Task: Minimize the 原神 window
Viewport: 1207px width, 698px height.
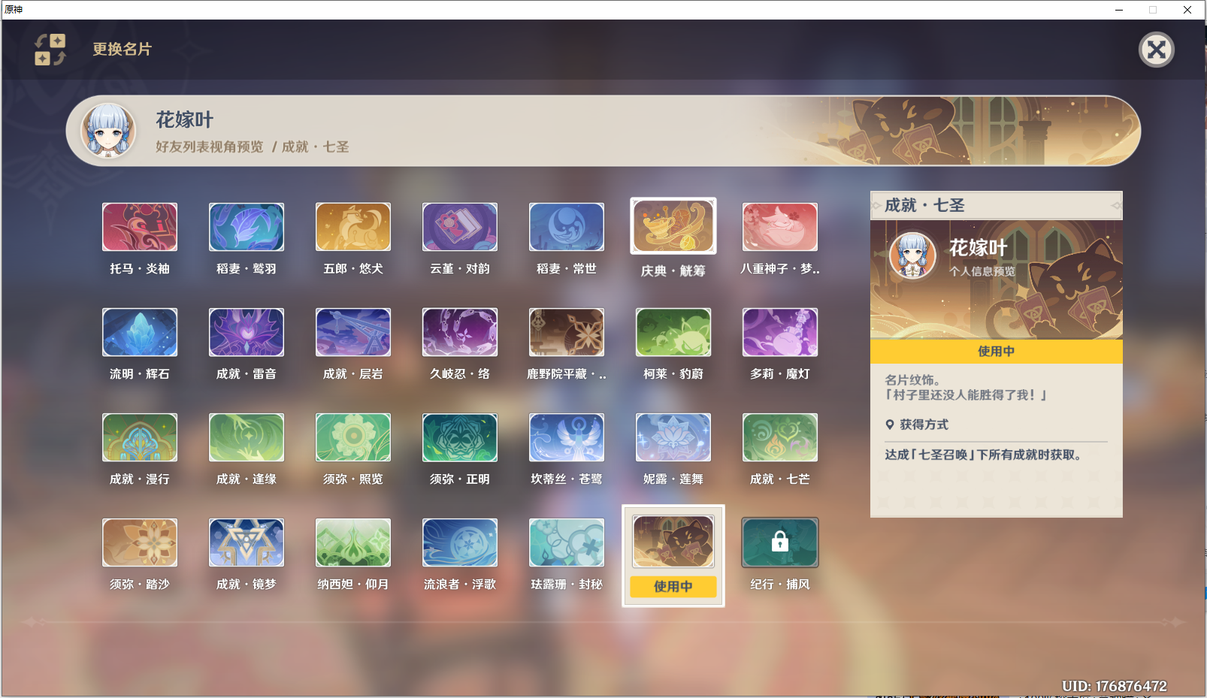Action: 1119,10
